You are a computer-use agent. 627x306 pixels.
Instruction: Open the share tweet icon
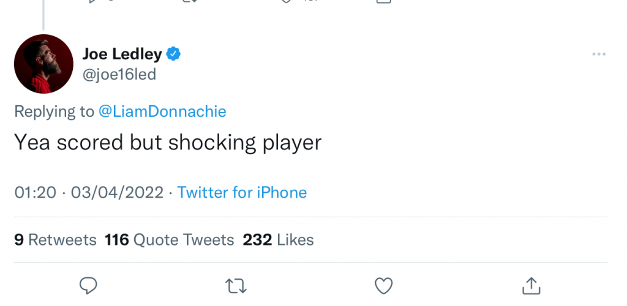pos(531,285)
